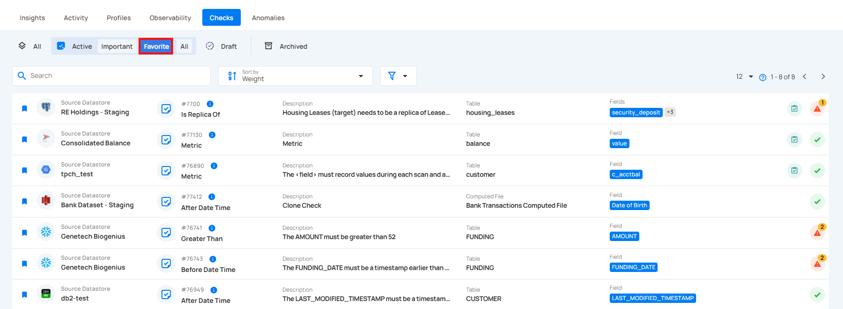843x309 pixels.
Task: Click the Search input field
Action: 111,76
